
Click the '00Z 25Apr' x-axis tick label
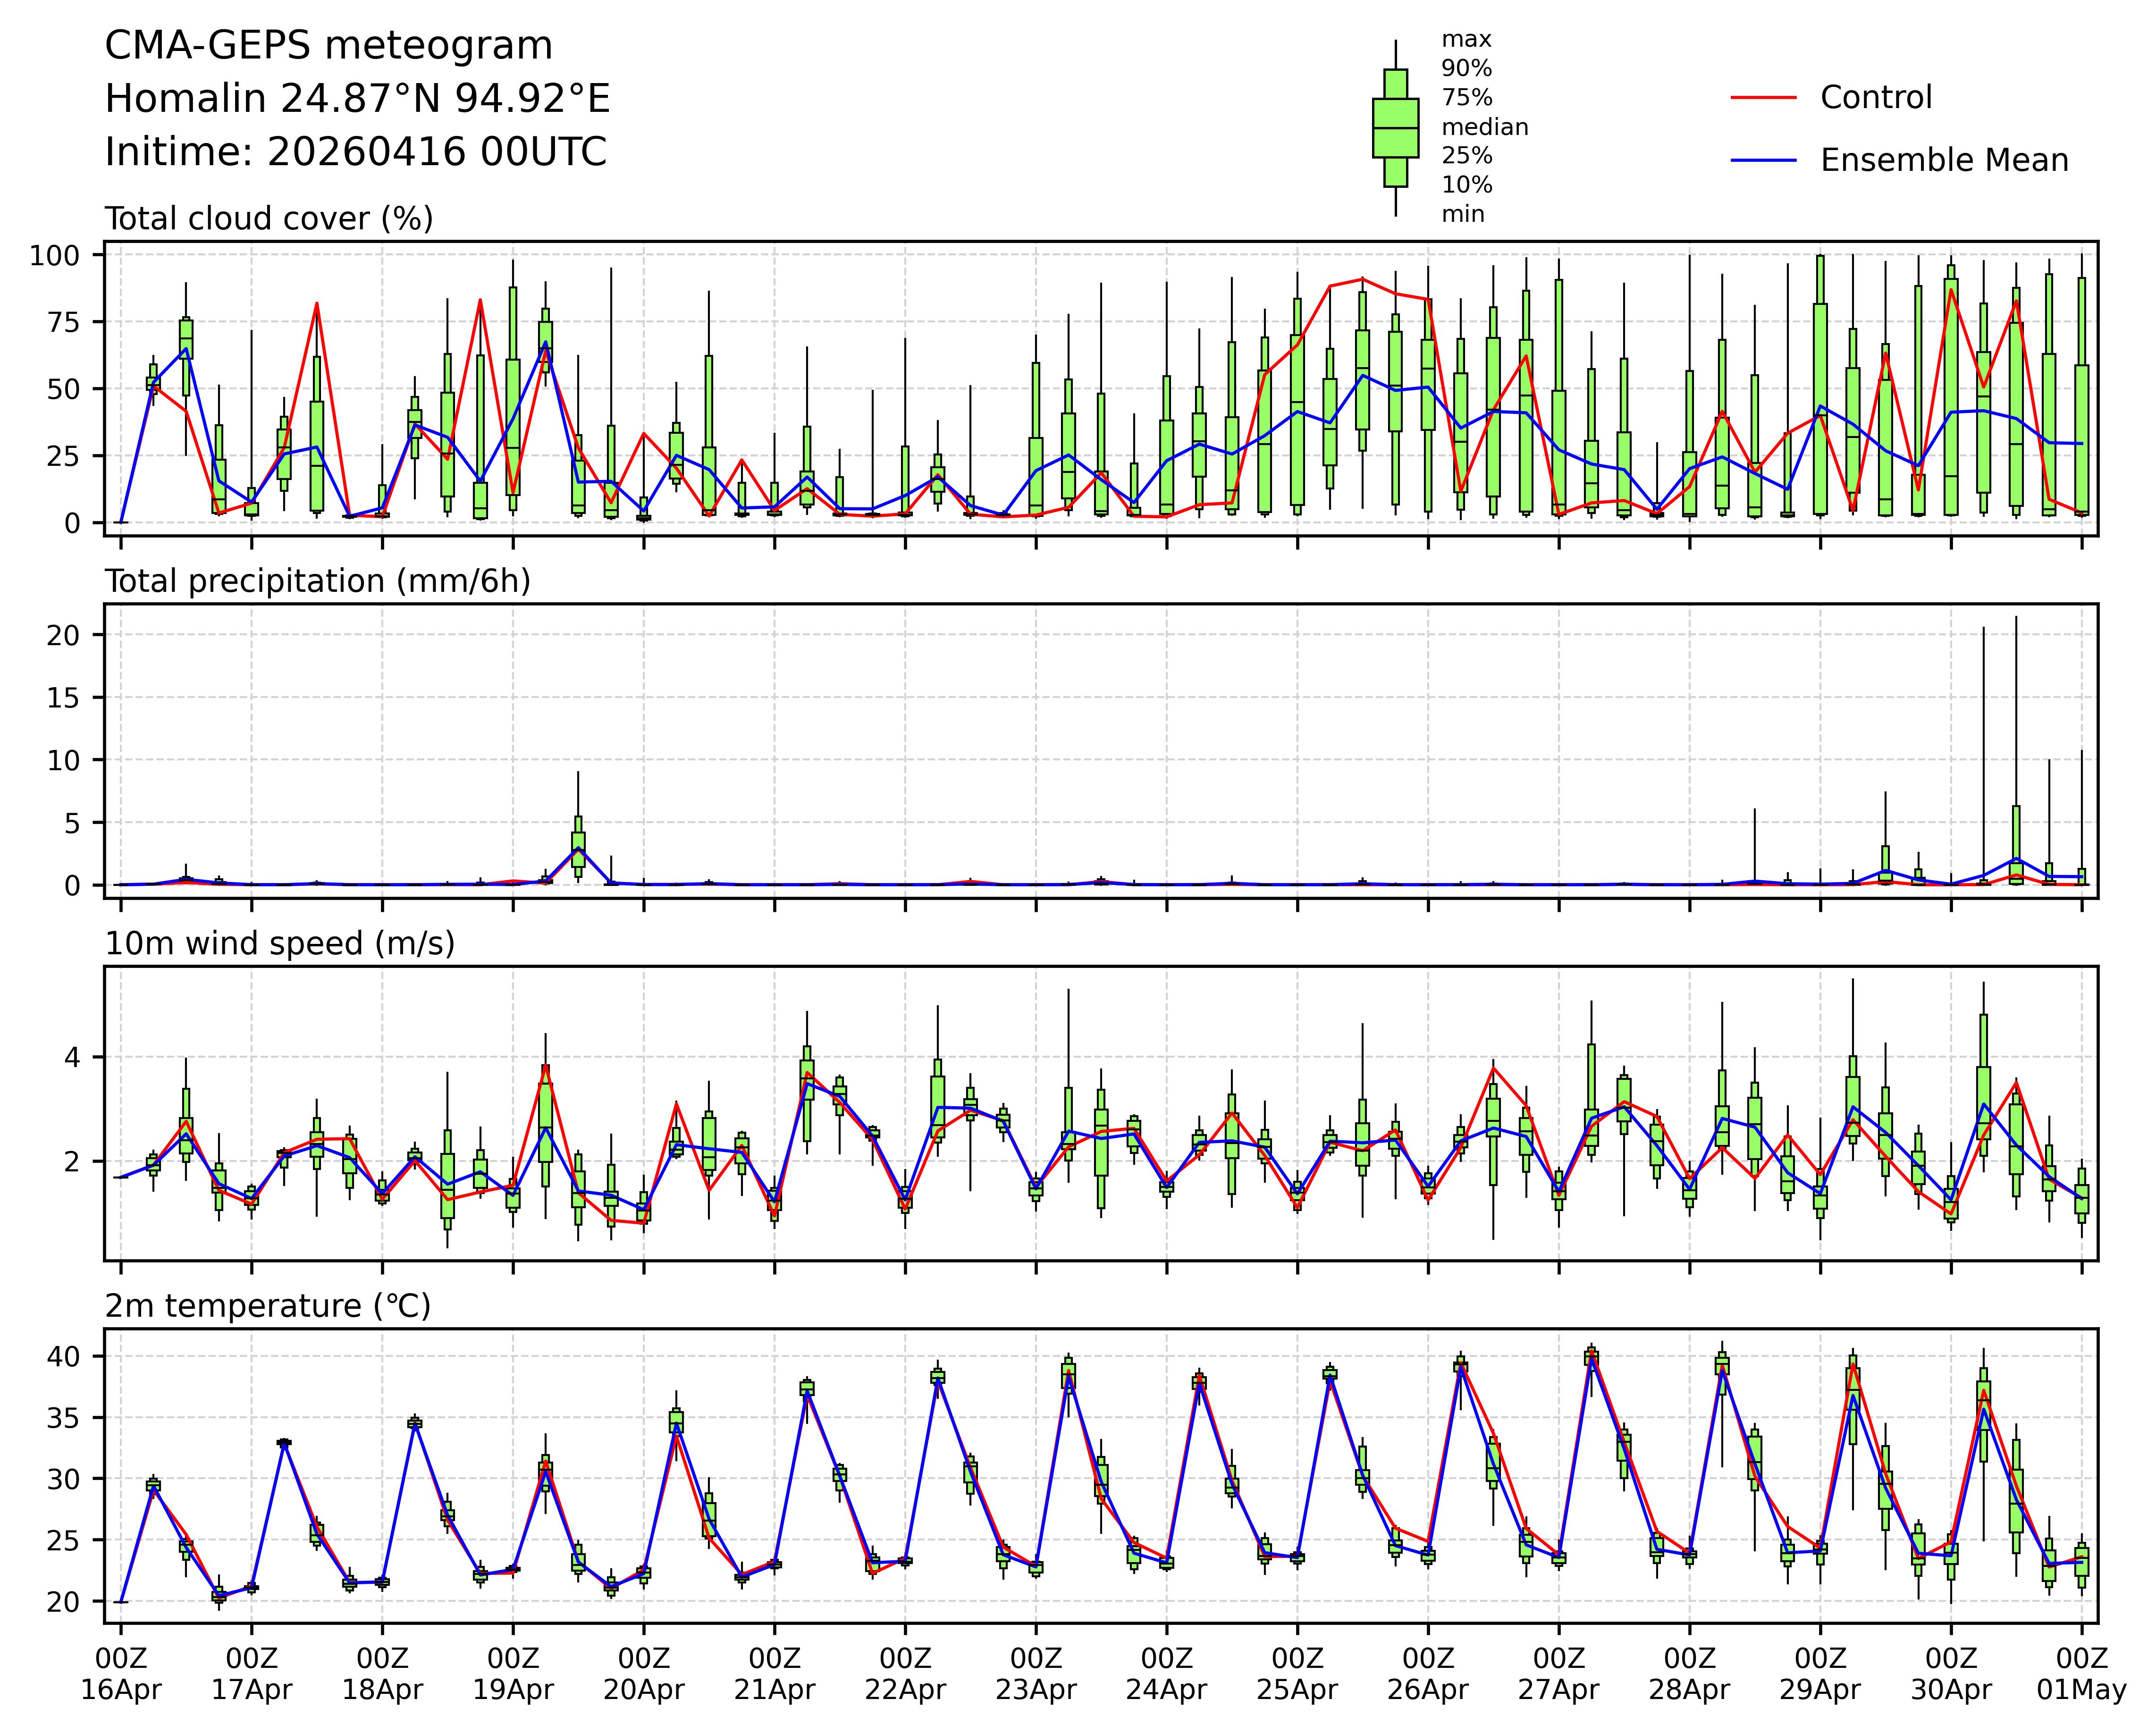click(1297, 1674)
